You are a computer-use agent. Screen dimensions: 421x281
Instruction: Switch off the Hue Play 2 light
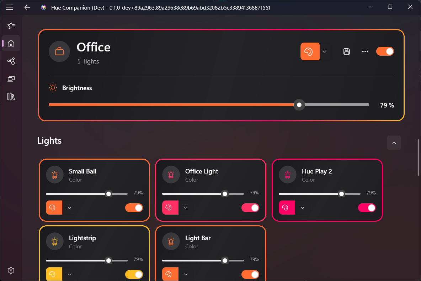(367, 208)
